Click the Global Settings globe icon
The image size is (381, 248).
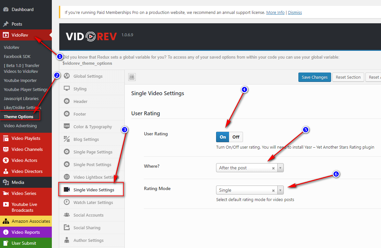67,76
